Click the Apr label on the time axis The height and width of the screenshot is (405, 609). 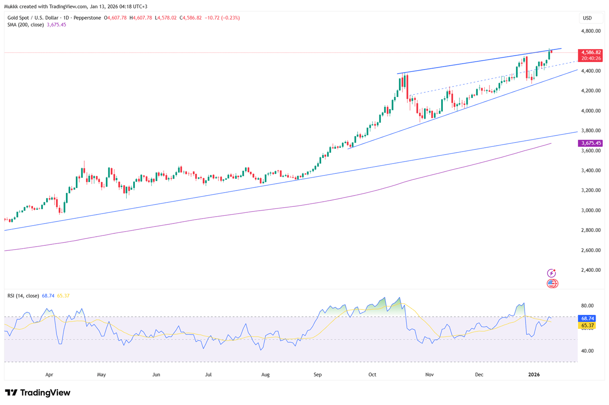[x=49, y=375]
